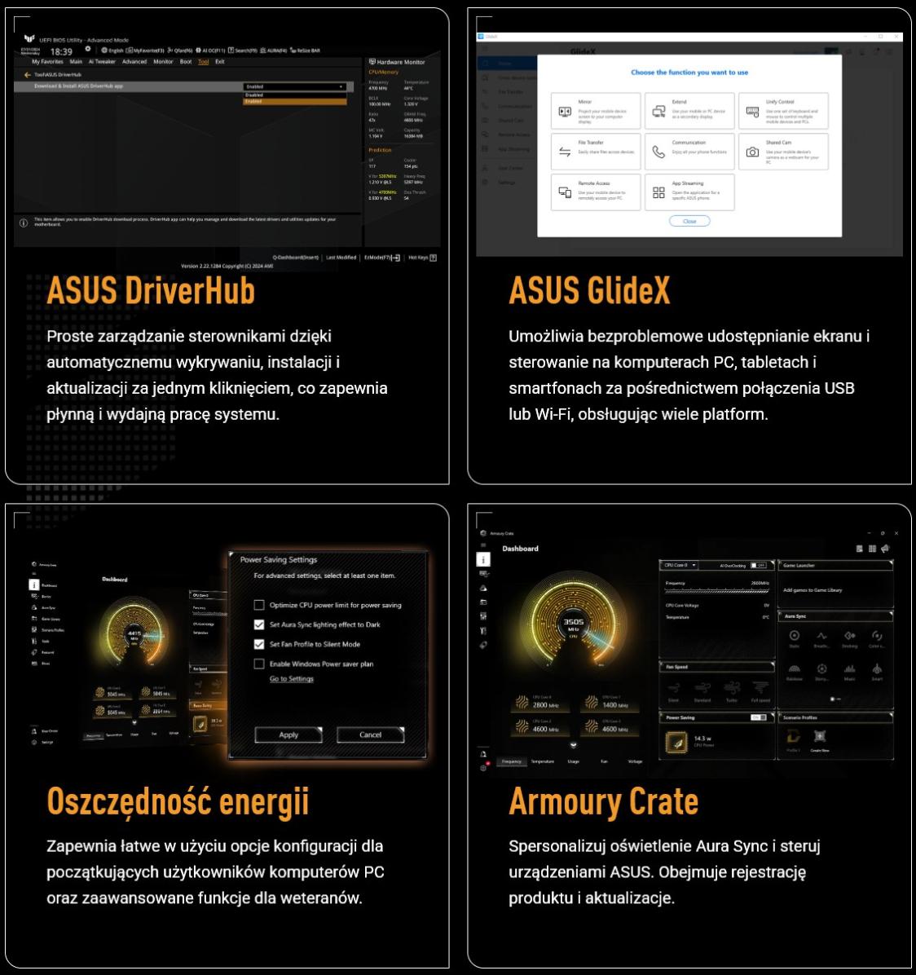Apply the Music Aura Sync effect
This screenshot has height=975, width=916.
(x=849, y=672)
